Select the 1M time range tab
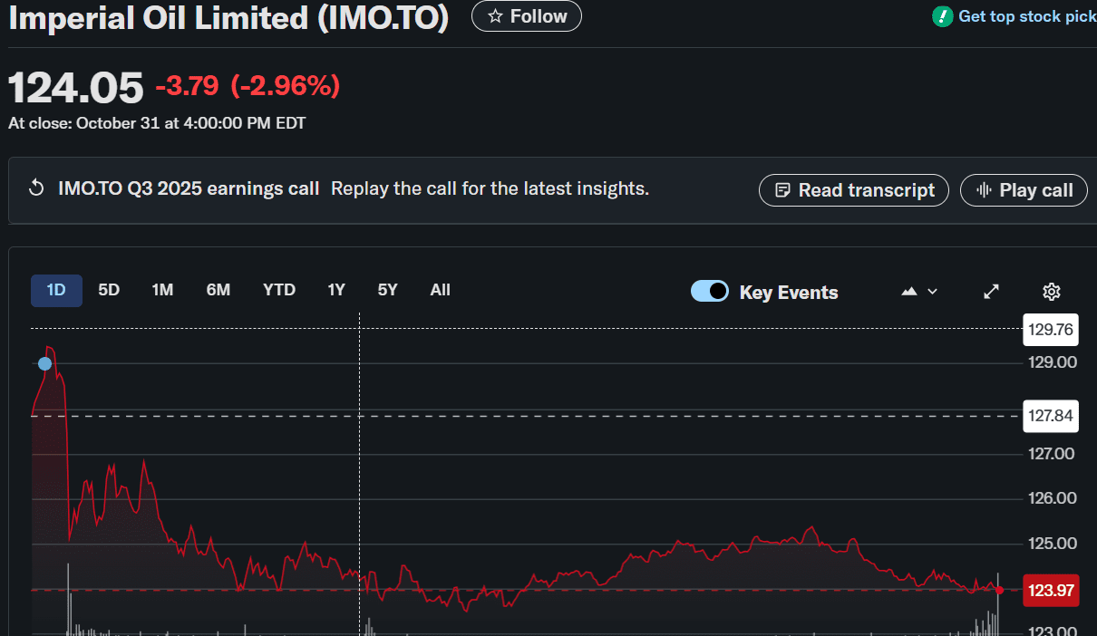 pos(162,290)
